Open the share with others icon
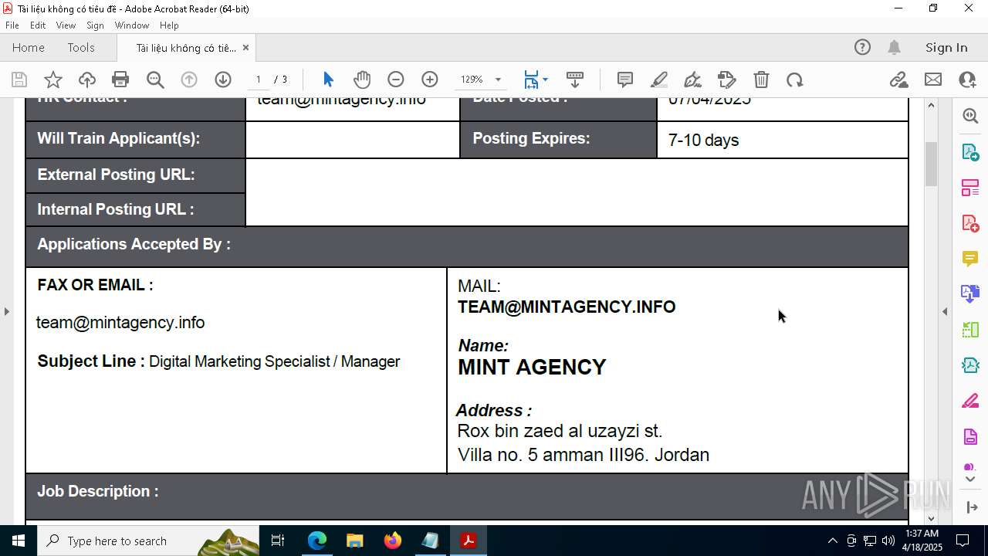This screenshot has height=556, width=988. (x=967, y=80)
